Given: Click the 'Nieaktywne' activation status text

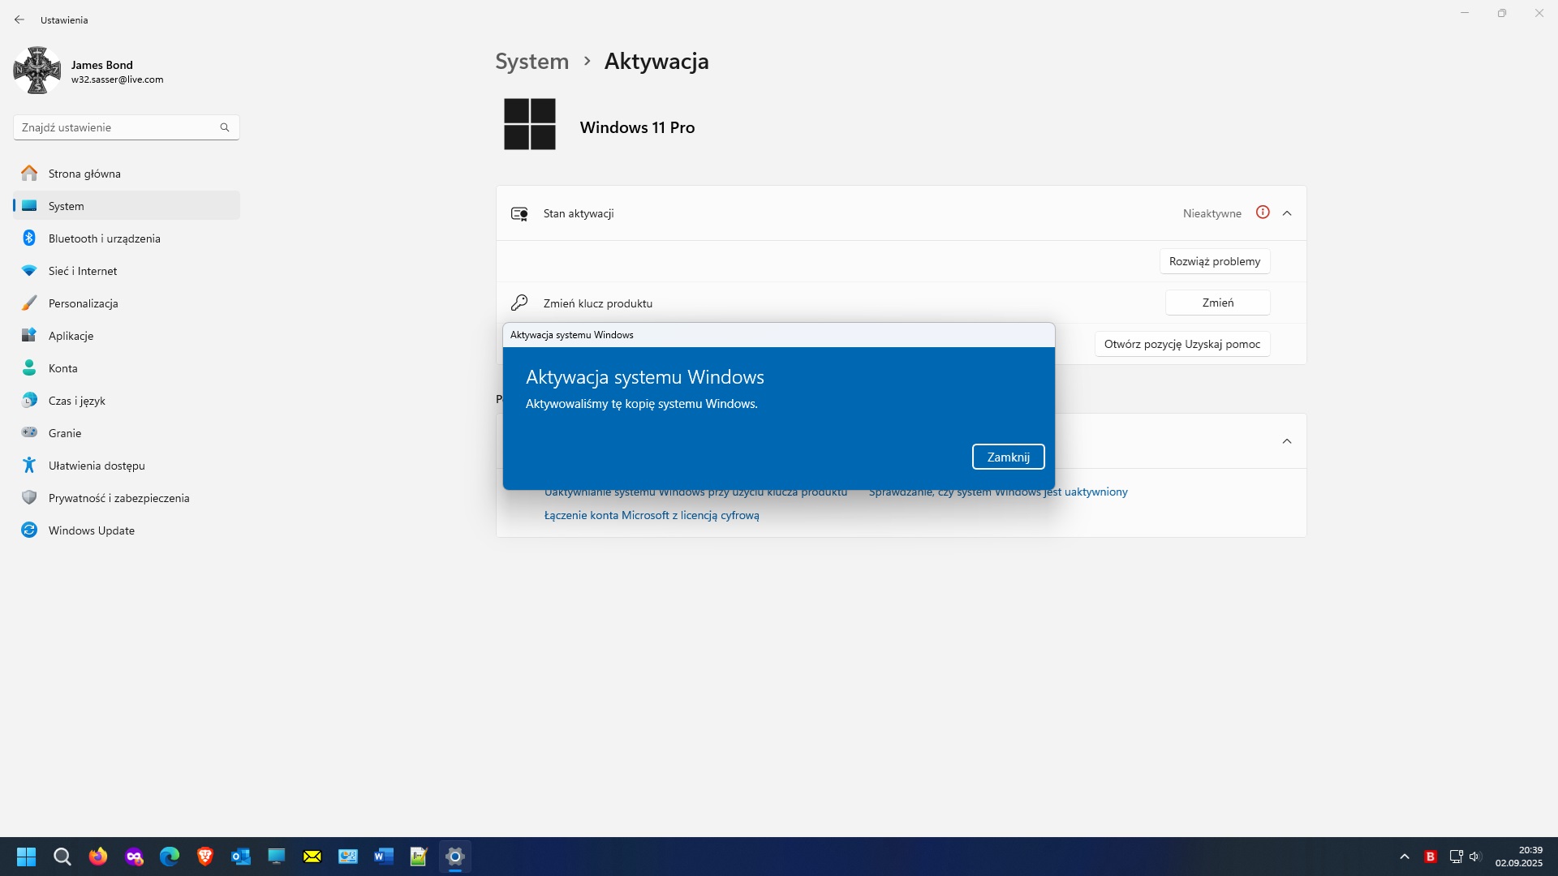Looking at the screenshot, I should (x=1212, y=213).
